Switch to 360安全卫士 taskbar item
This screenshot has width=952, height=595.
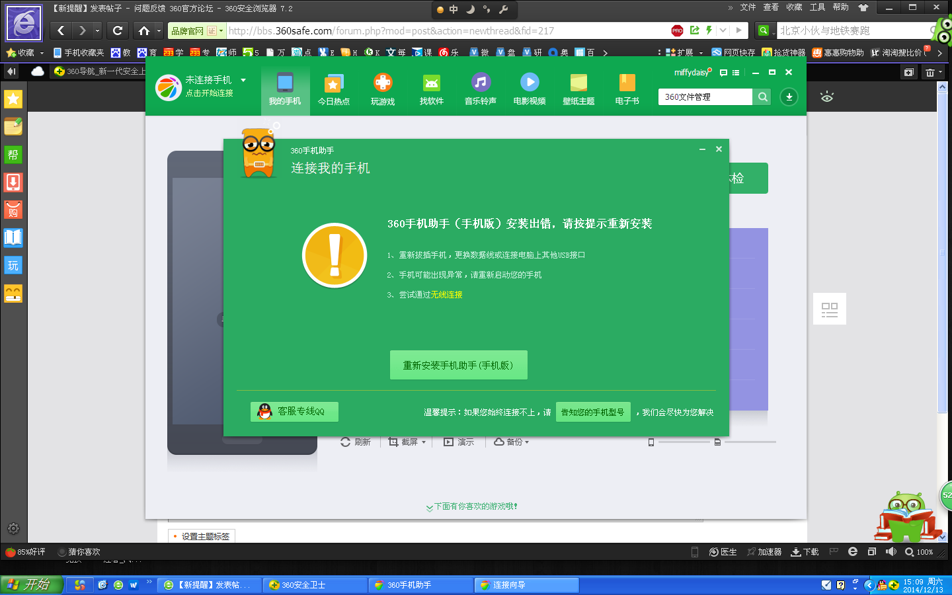315,585
